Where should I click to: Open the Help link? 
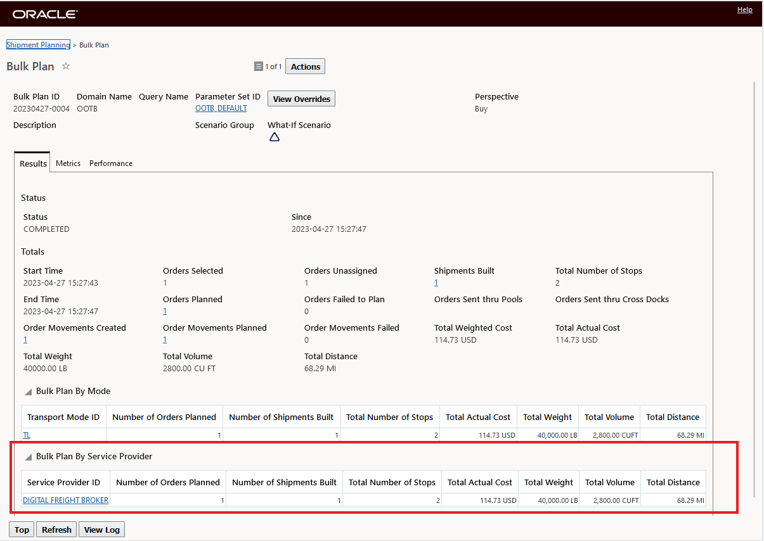pyautogui.click(x=745, y=10)
